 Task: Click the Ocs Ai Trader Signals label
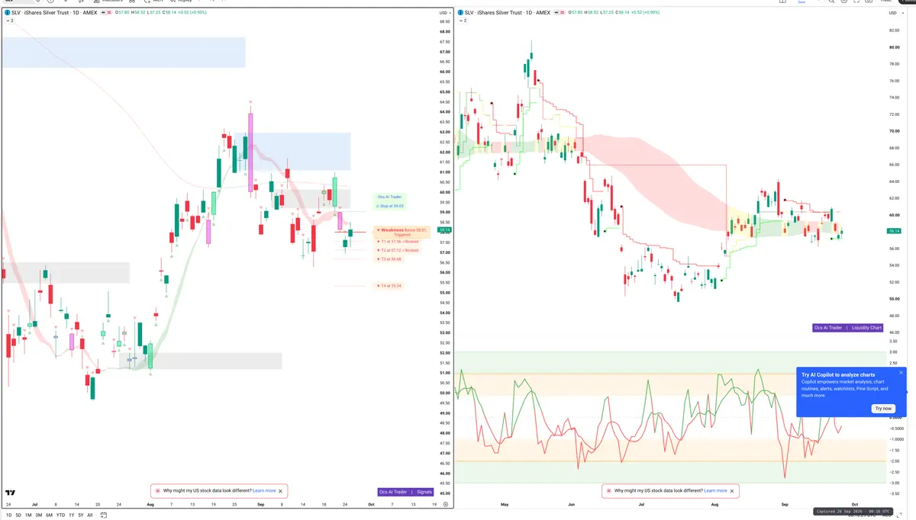click(406, 492)
